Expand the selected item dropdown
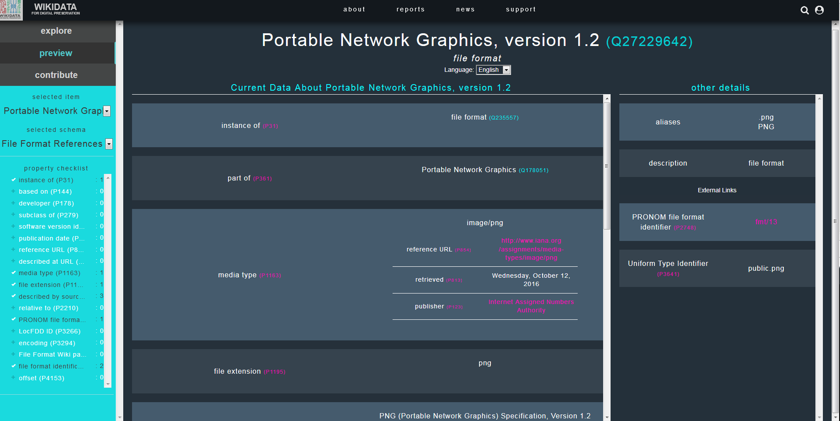 (x=107, y=111)
